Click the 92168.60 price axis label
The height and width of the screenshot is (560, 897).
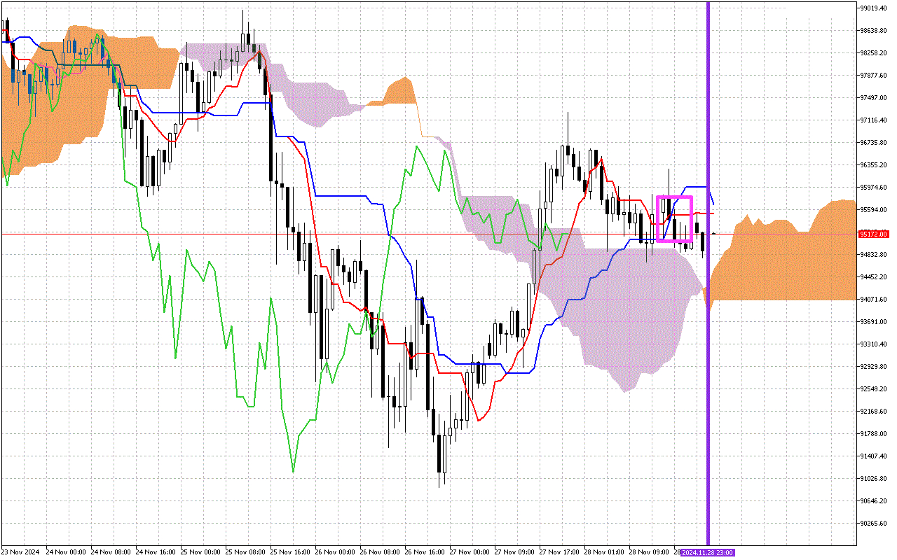[875, 412]
